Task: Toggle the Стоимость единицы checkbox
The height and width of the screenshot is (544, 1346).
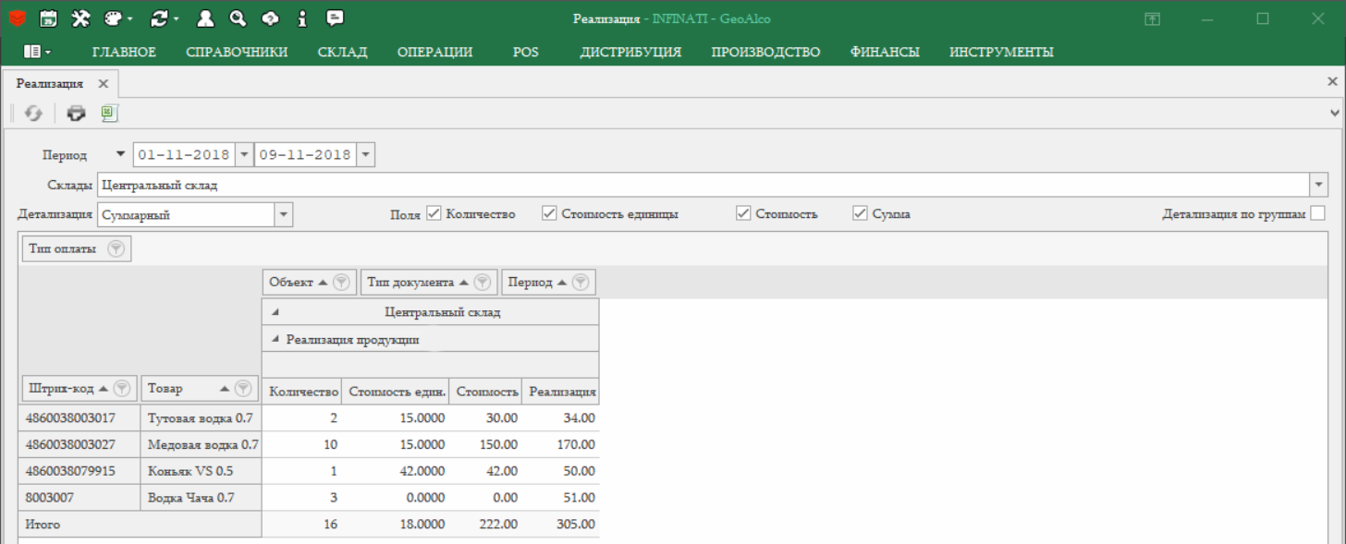Action: [x=549, y=213]
